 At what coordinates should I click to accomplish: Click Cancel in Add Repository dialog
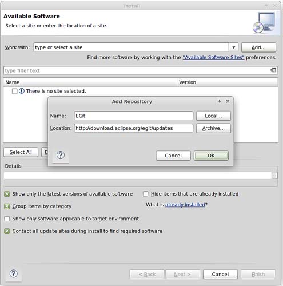[173, 156]
